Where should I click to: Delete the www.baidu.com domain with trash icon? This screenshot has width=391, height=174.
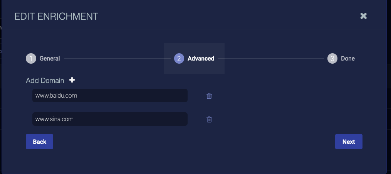[209, 96]
